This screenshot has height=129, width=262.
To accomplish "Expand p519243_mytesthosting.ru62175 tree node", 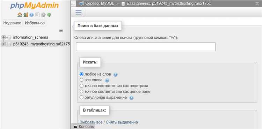I will point(3,44).
